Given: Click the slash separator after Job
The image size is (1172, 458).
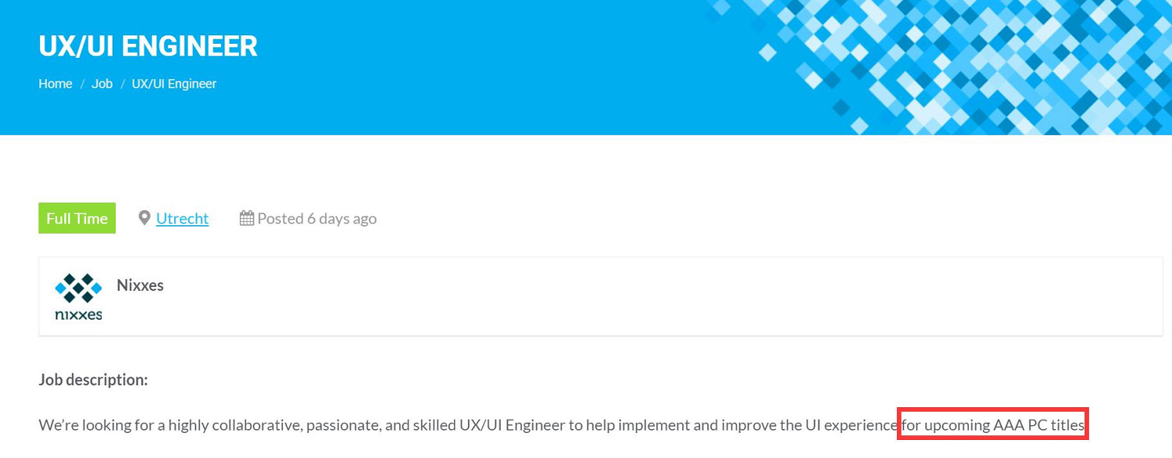Looking at the screenshot, I should [x=123, y=84].
